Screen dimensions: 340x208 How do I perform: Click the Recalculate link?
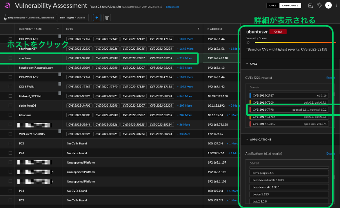click(x=173, y=7)
